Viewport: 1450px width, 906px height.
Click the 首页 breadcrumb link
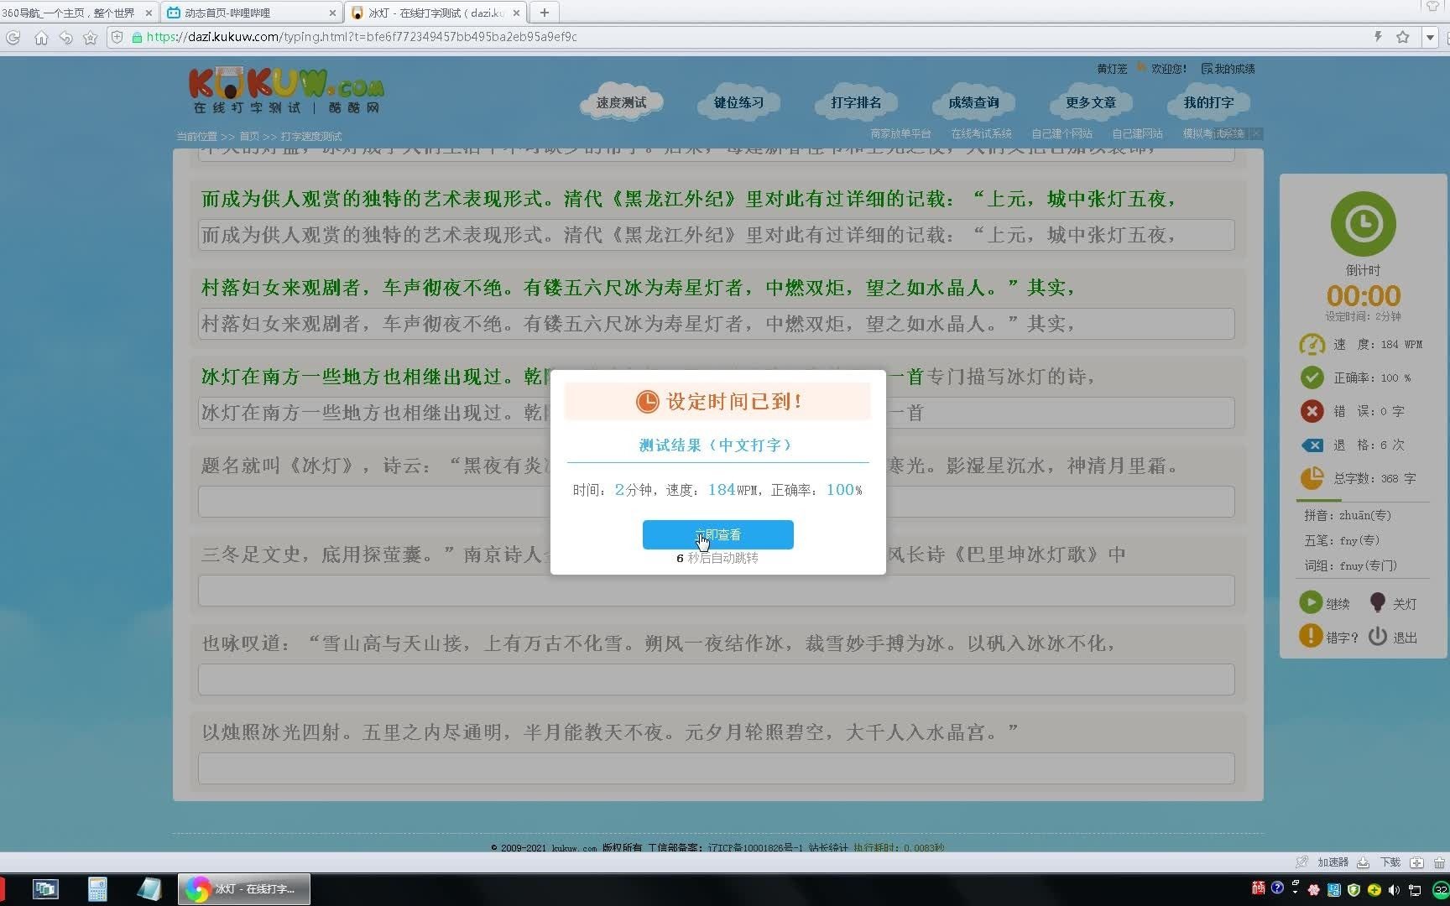click(249, 136)
